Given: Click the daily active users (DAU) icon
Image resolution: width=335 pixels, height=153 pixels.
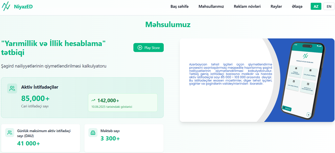Looking at the screenshot, I should [x=9, y=133].
